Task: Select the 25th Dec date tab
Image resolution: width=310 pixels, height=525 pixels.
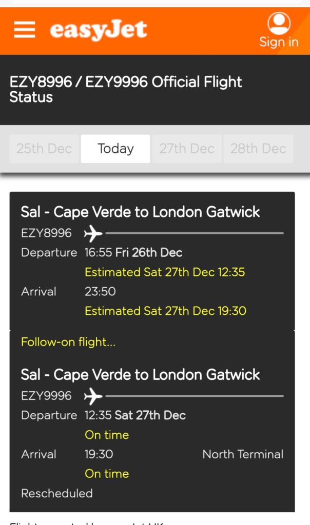Action: (44, 149)
